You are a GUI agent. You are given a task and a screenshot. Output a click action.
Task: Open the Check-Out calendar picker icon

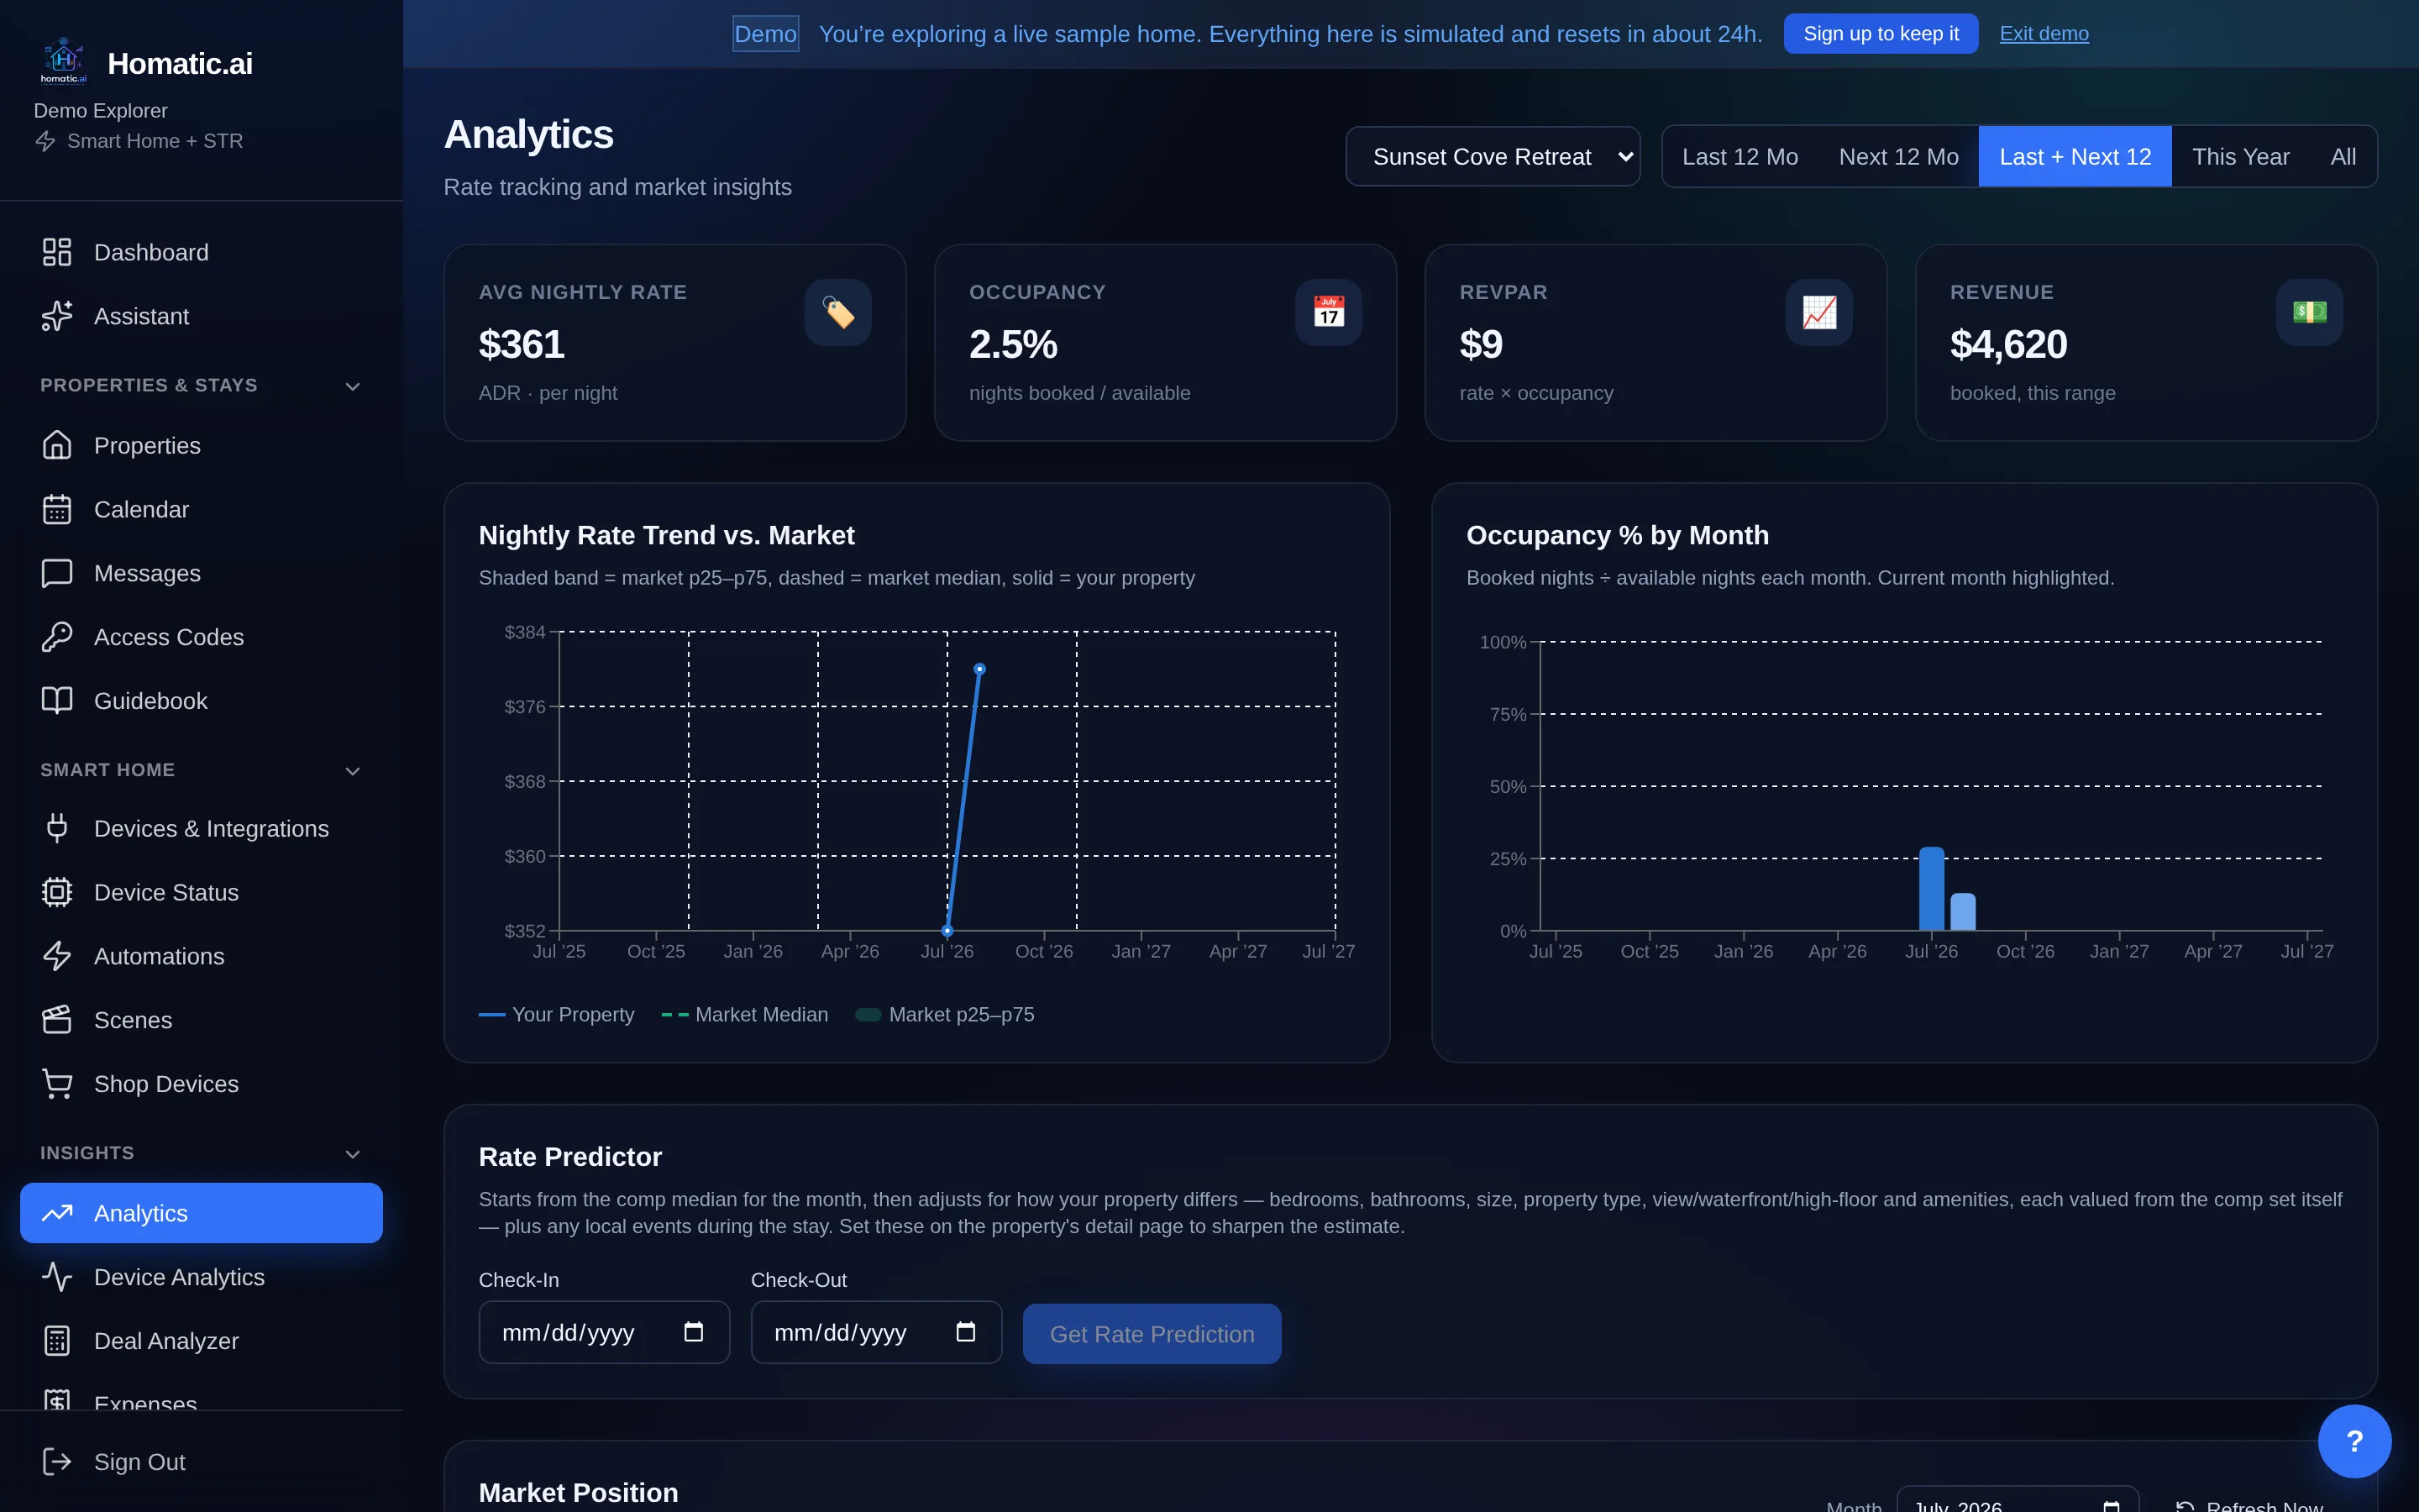tap(966, 1332)
